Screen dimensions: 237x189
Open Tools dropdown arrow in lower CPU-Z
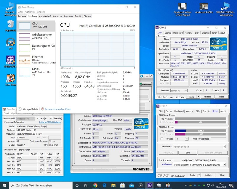pyautogui.click(x=199, y=175)
